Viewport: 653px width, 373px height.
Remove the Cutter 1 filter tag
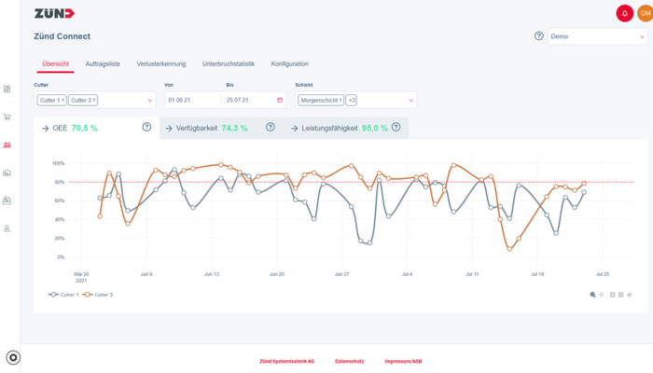click(63, 100)
